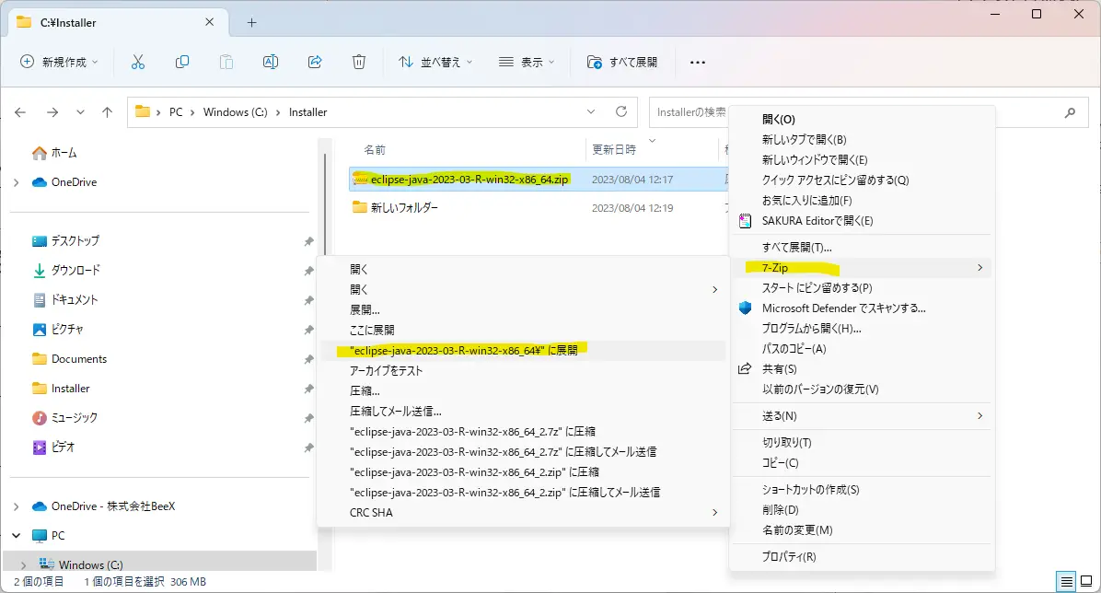Select the eclipse zip file icon

pos(360,180)
